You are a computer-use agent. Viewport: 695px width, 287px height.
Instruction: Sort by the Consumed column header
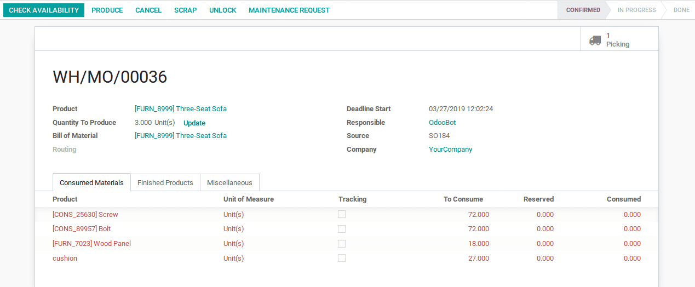(624, 199)
